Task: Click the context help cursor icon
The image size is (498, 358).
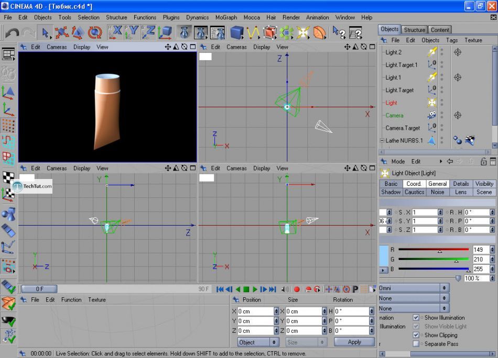Action: coord(339,32)
